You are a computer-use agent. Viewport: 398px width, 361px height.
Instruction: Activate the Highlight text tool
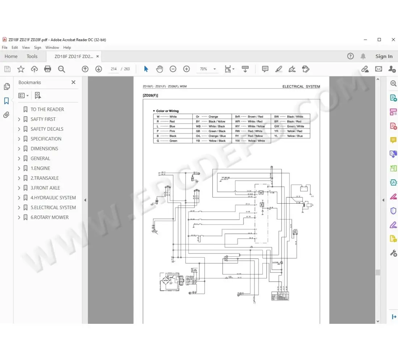279,69
